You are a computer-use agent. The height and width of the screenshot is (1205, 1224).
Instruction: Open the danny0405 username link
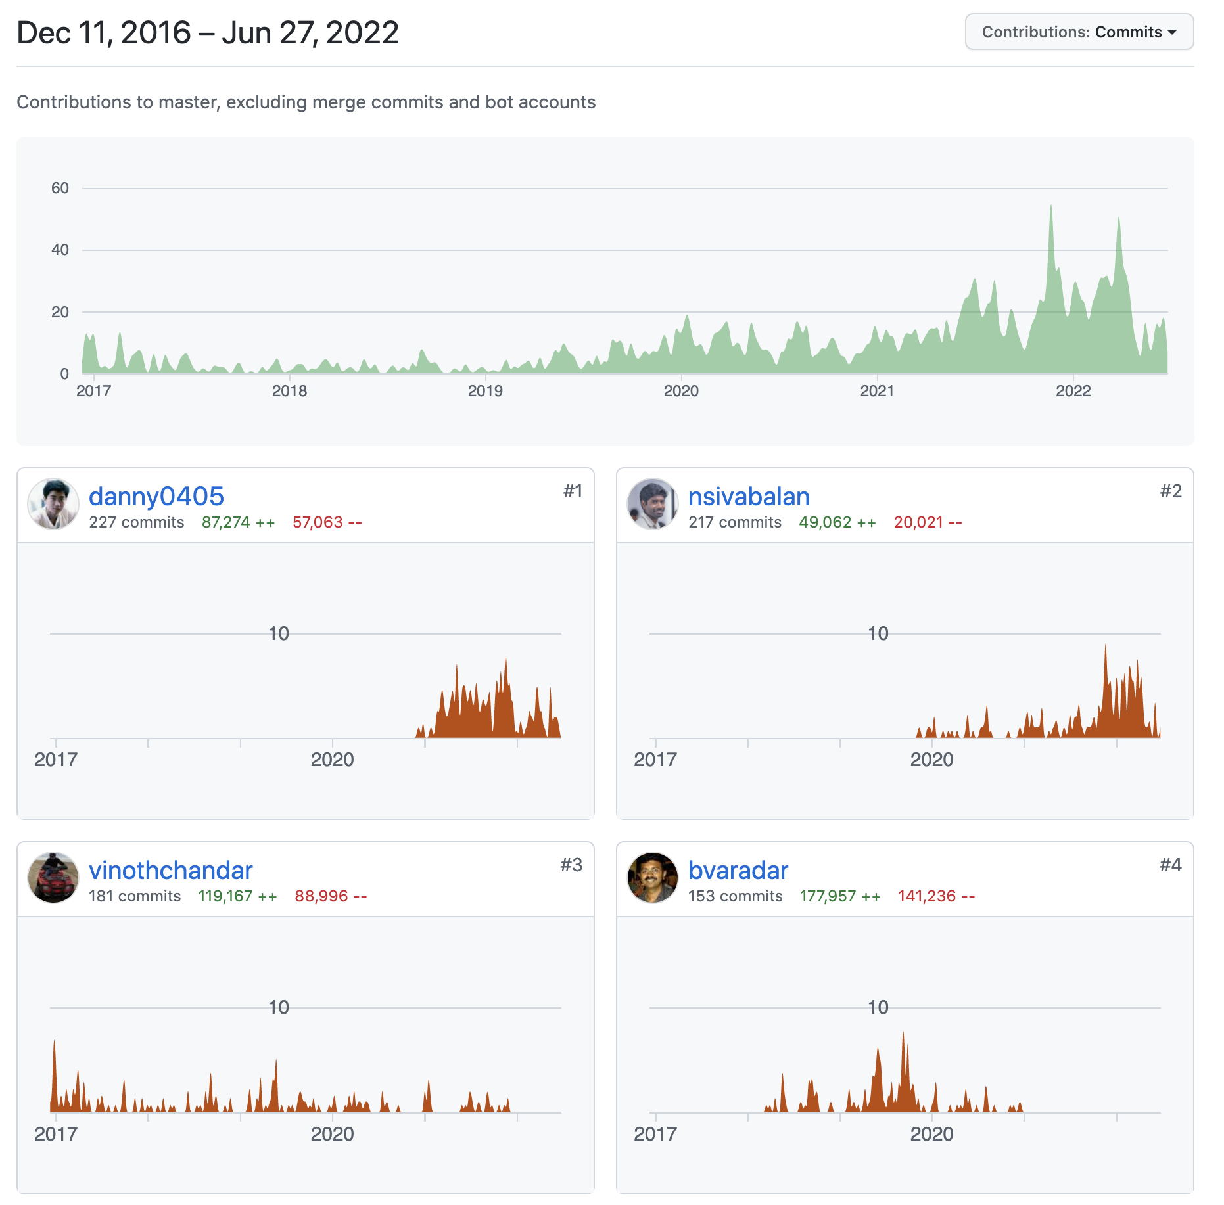point(156,496)
